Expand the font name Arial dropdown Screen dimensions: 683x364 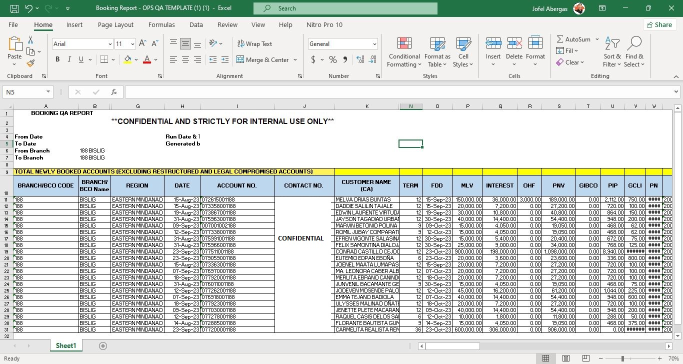coord(110,44)
